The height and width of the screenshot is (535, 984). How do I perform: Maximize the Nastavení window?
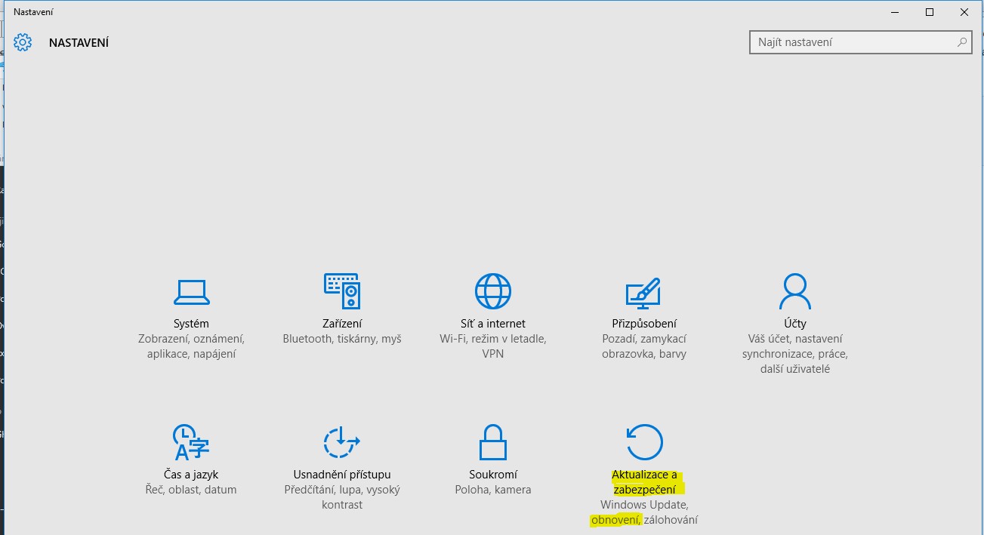[x=930, y=12]
